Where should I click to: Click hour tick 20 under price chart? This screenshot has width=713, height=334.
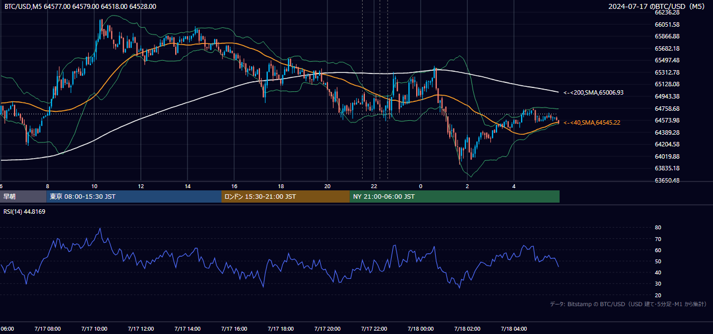coord(327,186)
